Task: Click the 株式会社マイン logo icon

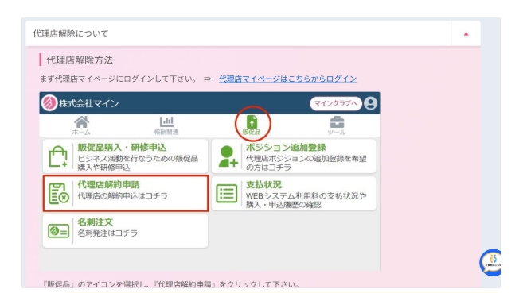Action: click(x=49, y=103)
